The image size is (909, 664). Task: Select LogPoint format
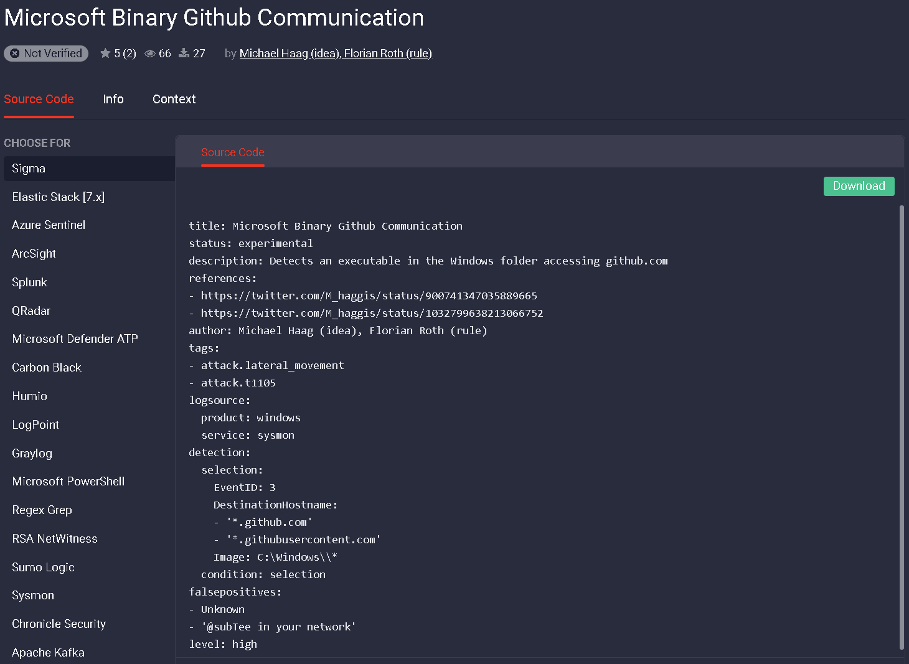pyautogui.click(x=89, y=425)
